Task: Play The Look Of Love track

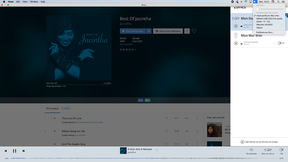Action: pyautogui.click(x=55, y=118)
